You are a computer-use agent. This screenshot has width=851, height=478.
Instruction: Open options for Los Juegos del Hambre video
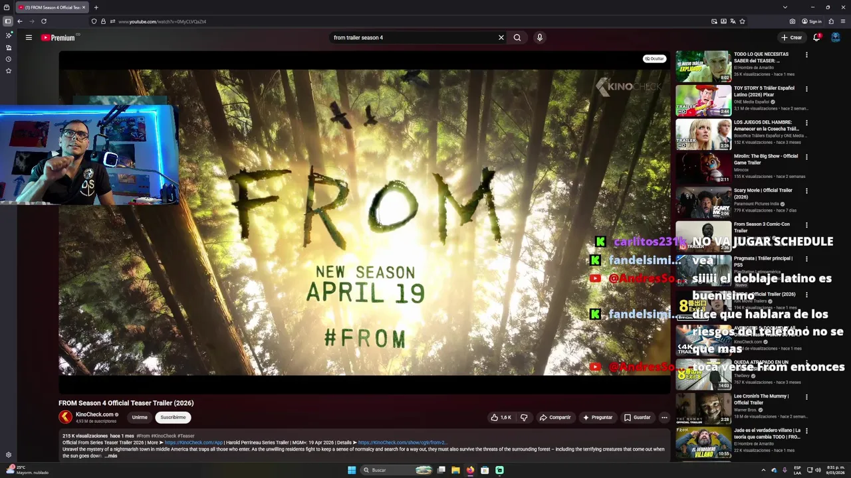[x=806, y=123]
